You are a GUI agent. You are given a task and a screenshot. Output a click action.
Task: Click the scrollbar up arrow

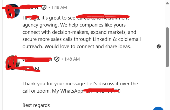click(167, 3)
